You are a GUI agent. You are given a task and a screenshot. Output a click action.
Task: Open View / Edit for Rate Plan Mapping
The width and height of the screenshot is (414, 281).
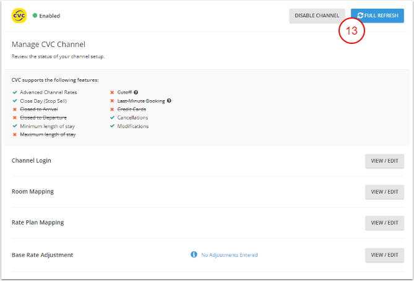384,223
